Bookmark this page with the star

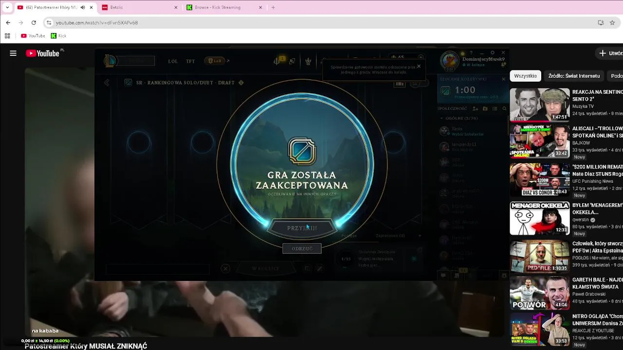click(612, 22)
